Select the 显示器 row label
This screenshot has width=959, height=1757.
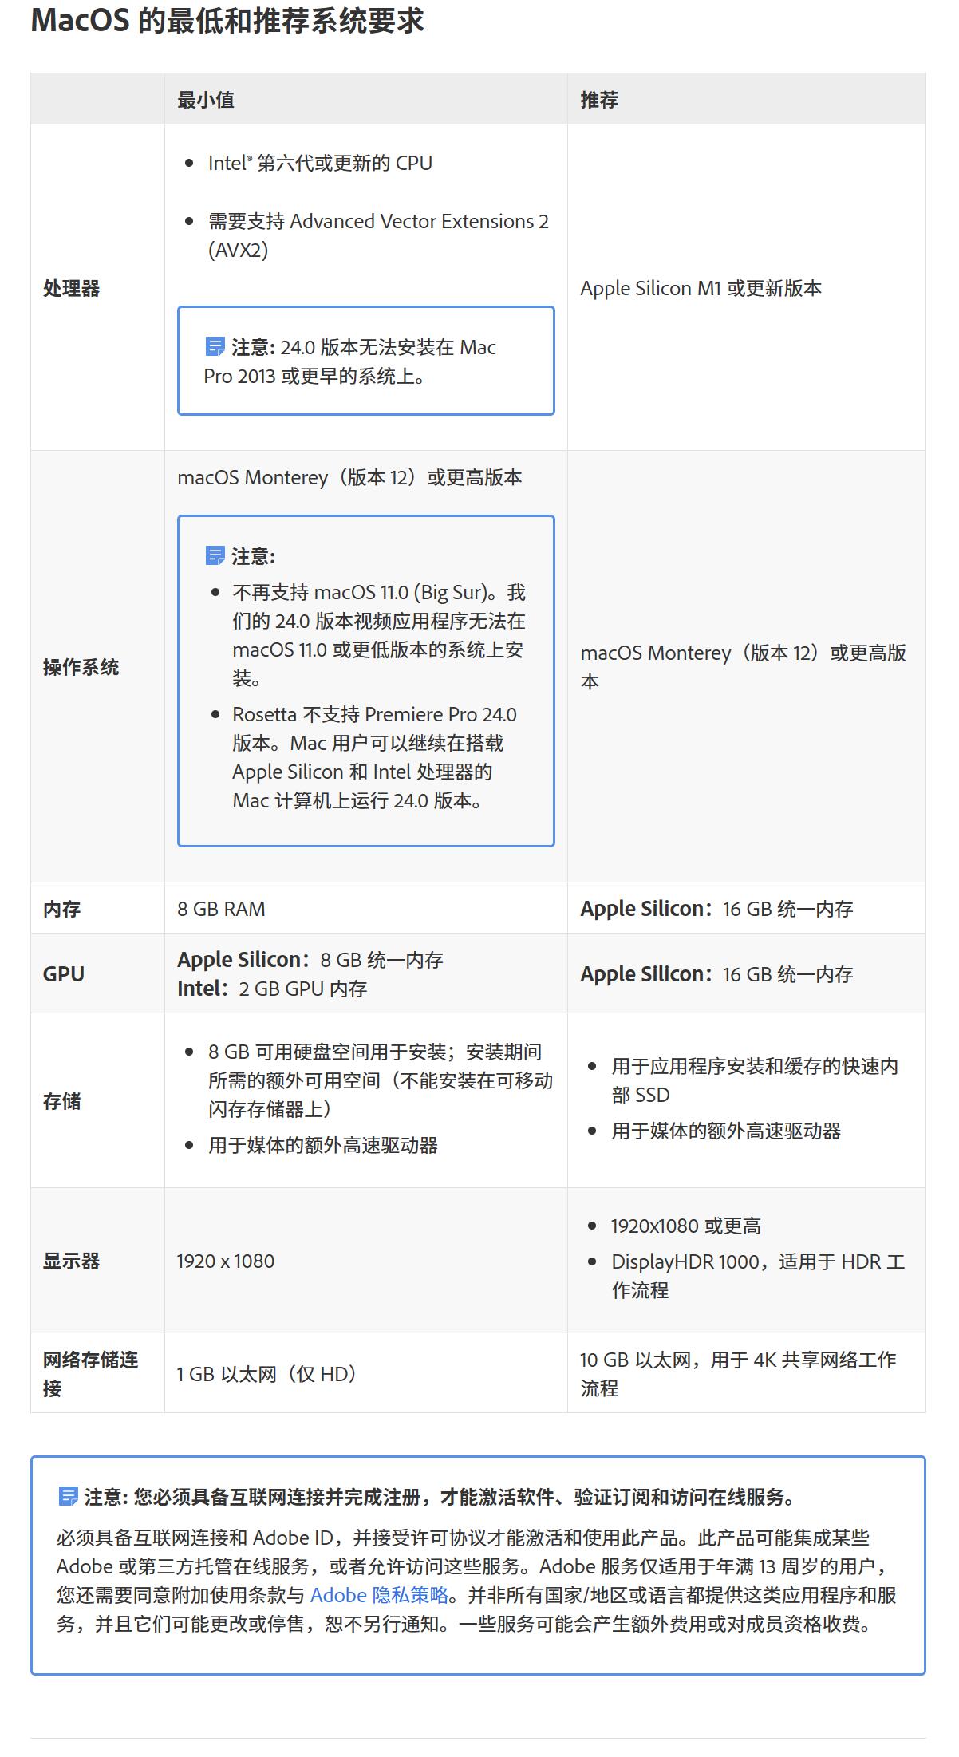[x=72, y=1261]
